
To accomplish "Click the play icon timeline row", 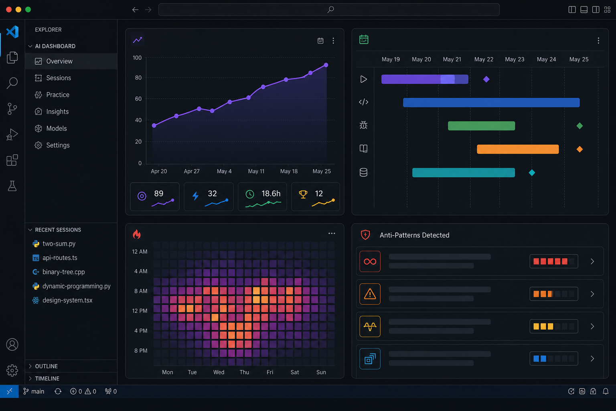I will 363,79.
